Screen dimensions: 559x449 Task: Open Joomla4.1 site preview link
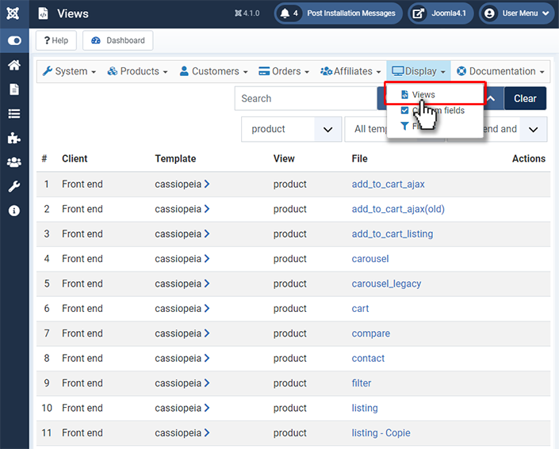[449, 13]
